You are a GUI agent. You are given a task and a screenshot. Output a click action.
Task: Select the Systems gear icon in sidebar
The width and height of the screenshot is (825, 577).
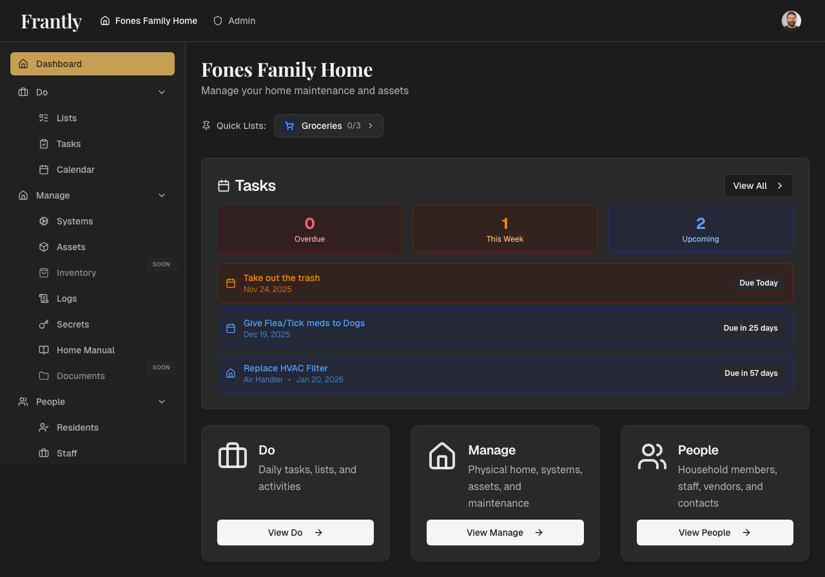point(44,221)
